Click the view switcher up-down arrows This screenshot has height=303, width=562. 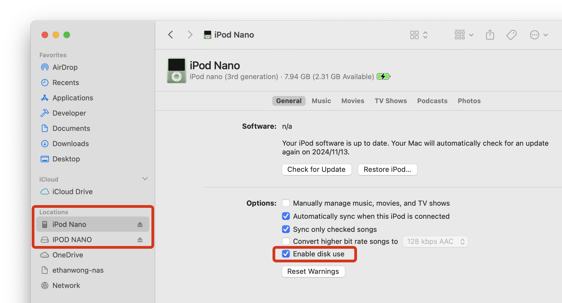point(425,35)
